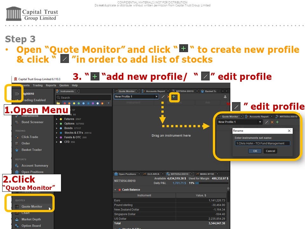Toggle the purple dot Funds filter

[x=93, y=103]
